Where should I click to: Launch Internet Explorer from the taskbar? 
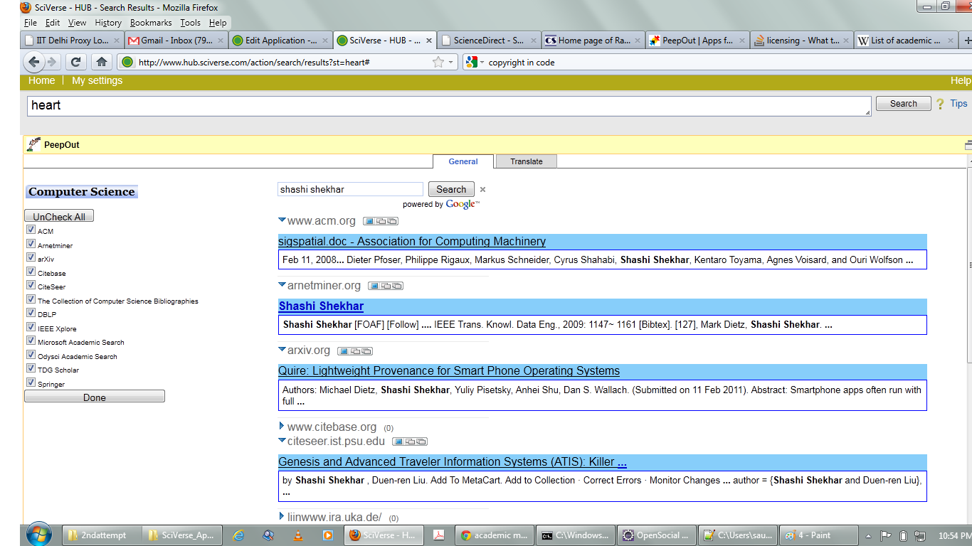238,535
